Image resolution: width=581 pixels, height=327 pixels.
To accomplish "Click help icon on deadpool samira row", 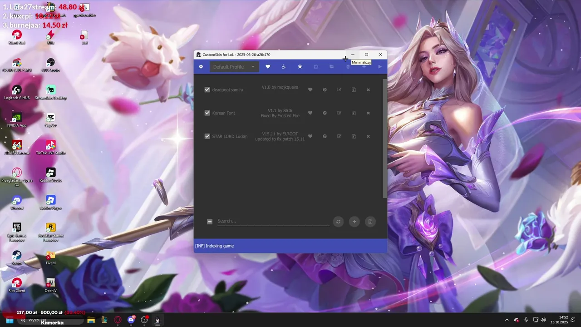I will (x=325, y=90).
